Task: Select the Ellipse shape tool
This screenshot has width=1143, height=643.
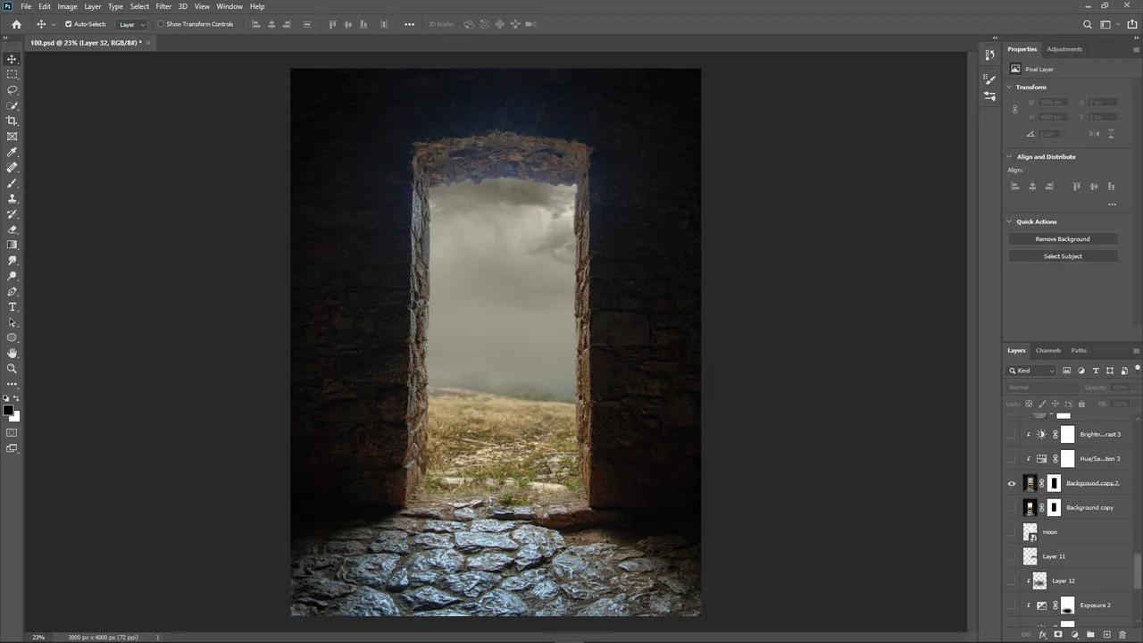Action: tap(12, 338)
